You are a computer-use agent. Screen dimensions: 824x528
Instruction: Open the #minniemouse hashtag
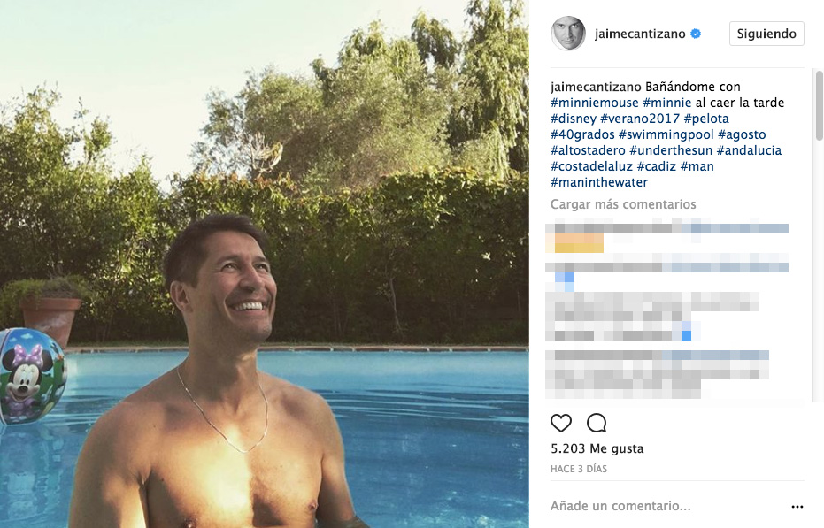(594, 103)
